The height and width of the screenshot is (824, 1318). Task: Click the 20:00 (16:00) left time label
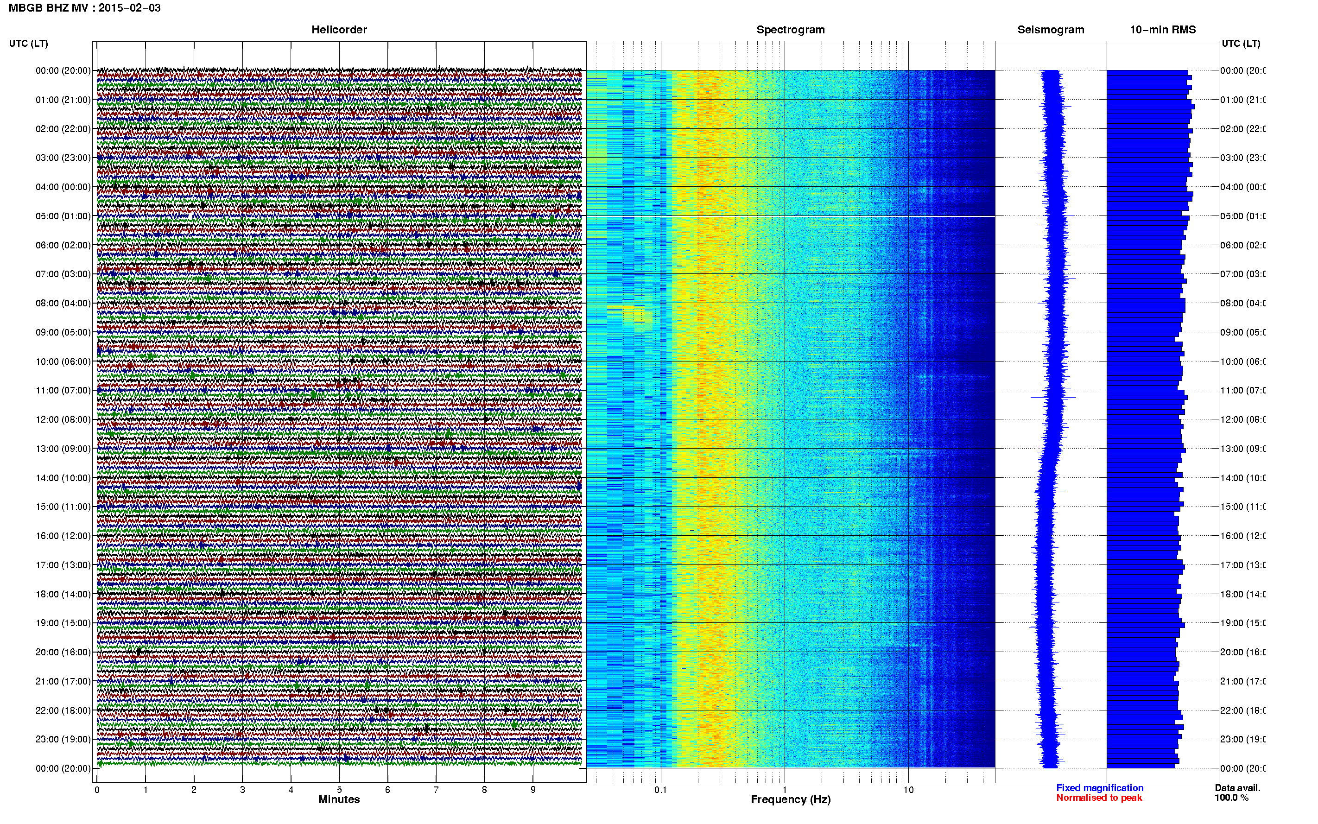pos(63,652)
